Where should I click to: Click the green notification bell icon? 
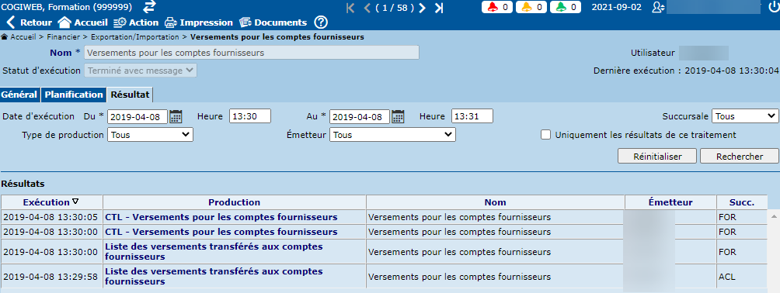click(x=561, y=8)
